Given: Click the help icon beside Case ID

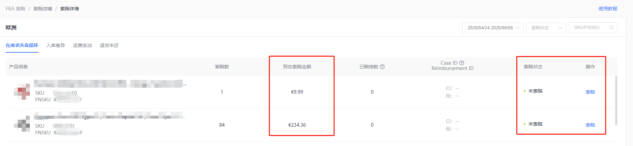Looking at the screenshot, I should tap(462, 63).
